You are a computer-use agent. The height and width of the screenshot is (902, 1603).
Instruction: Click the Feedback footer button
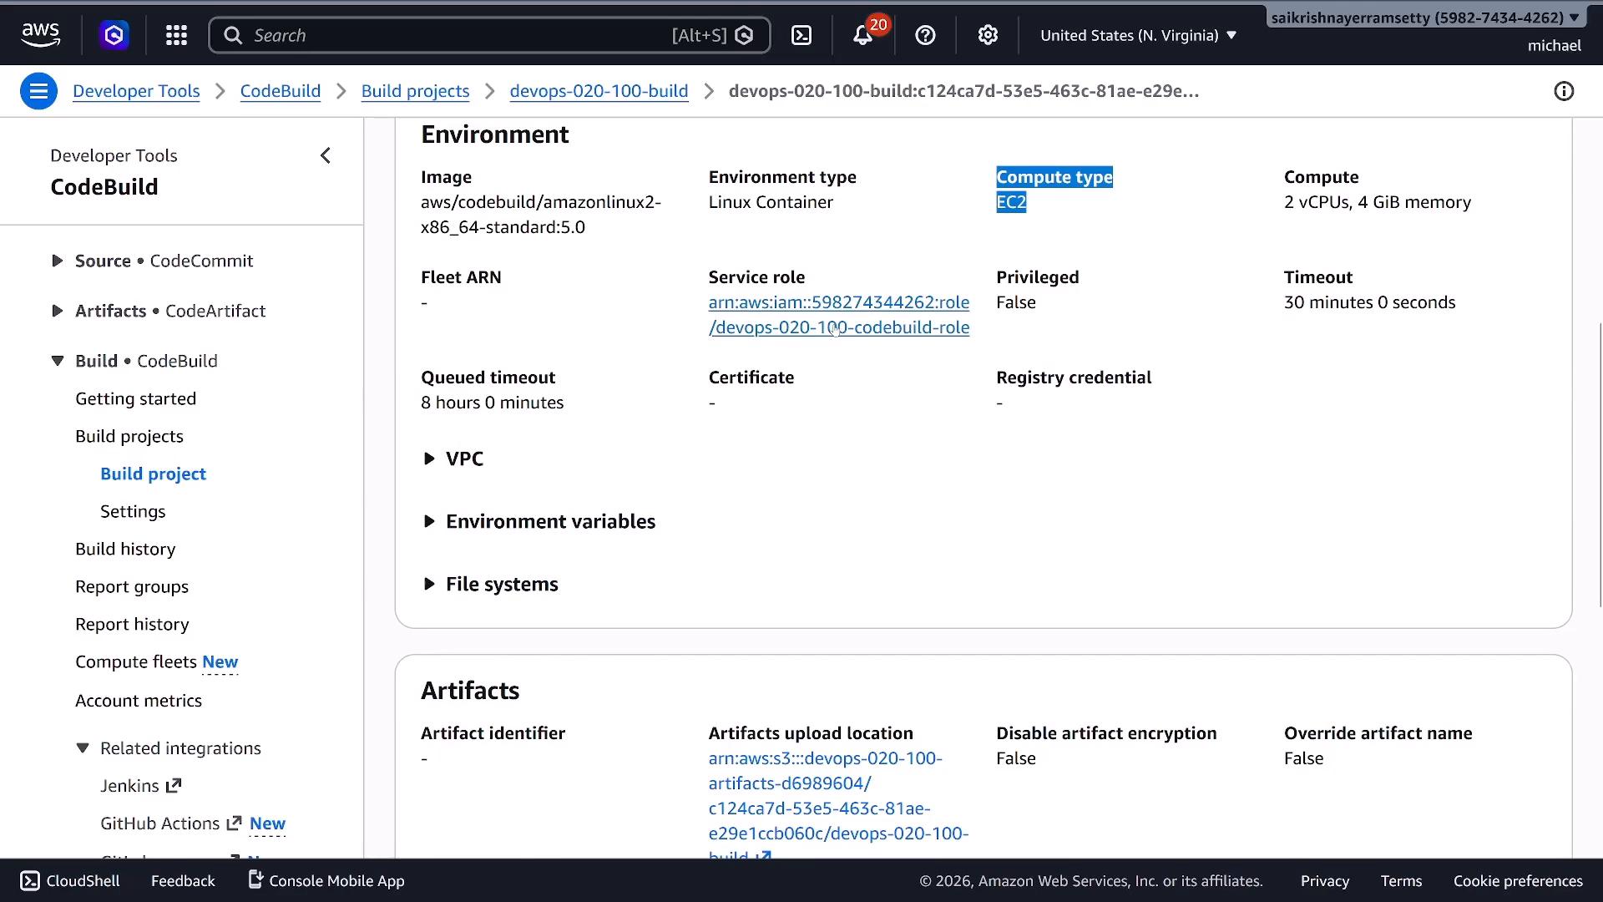click(x=183, y=880)
